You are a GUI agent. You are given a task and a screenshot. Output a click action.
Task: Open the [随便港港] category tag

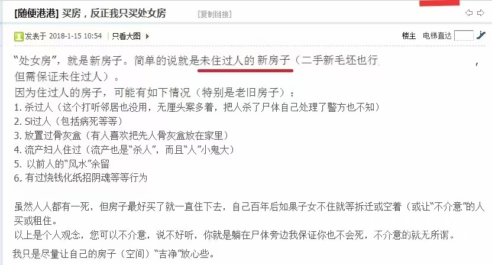[37, 13]
